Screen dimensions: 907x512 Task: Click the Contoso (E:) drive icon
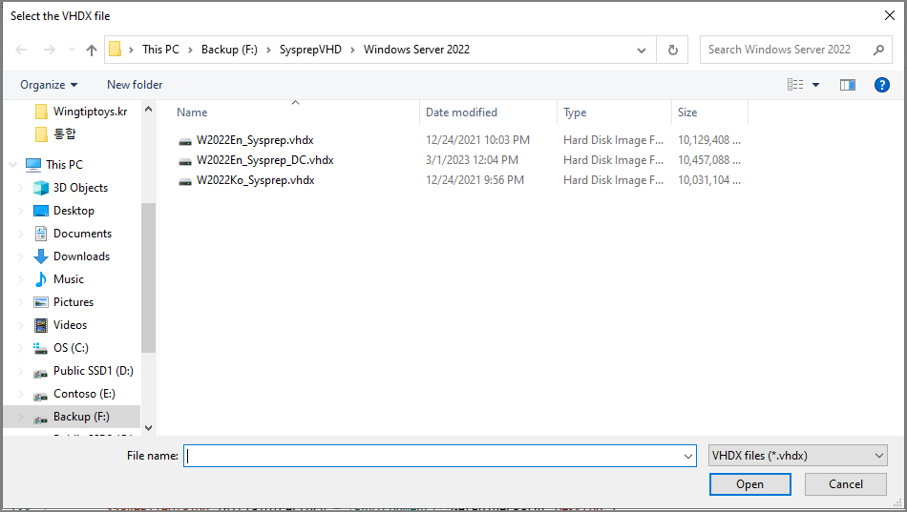[40, 396]
